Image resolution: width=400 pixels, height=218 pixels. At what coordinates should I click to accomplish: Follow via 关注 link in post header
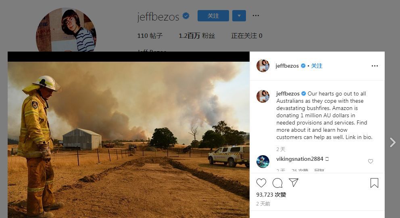click(317, 66)
